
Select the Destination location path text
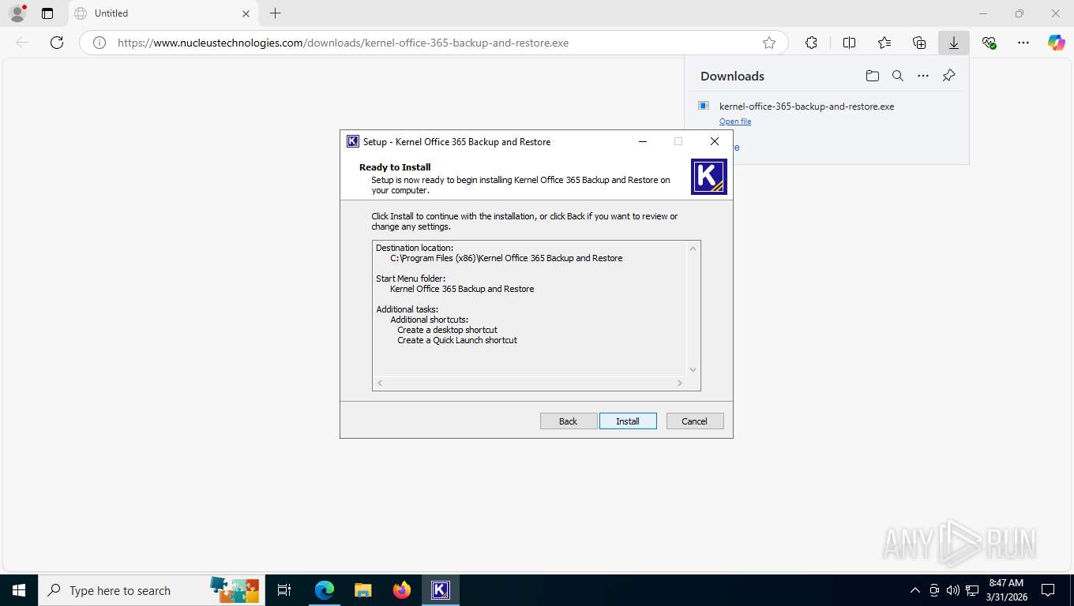[x=506, y=258]
